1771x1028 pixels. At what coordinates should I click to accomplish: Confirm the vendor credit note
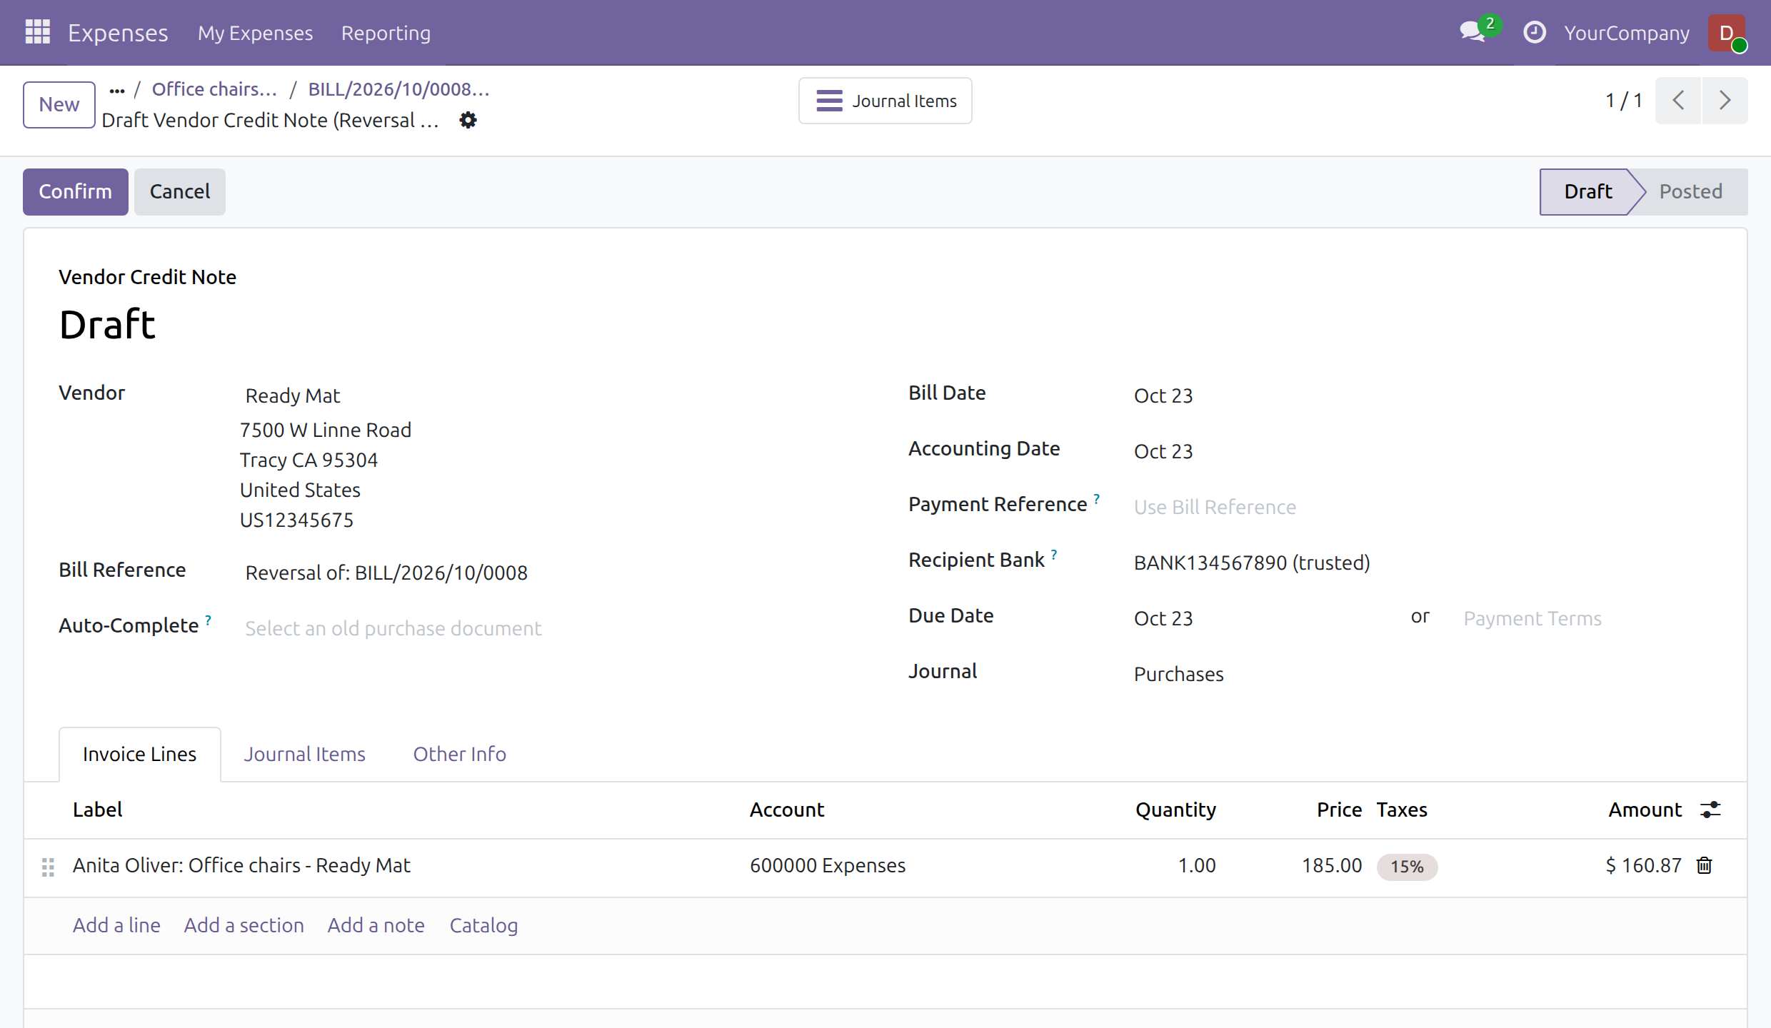click(76, 191)
